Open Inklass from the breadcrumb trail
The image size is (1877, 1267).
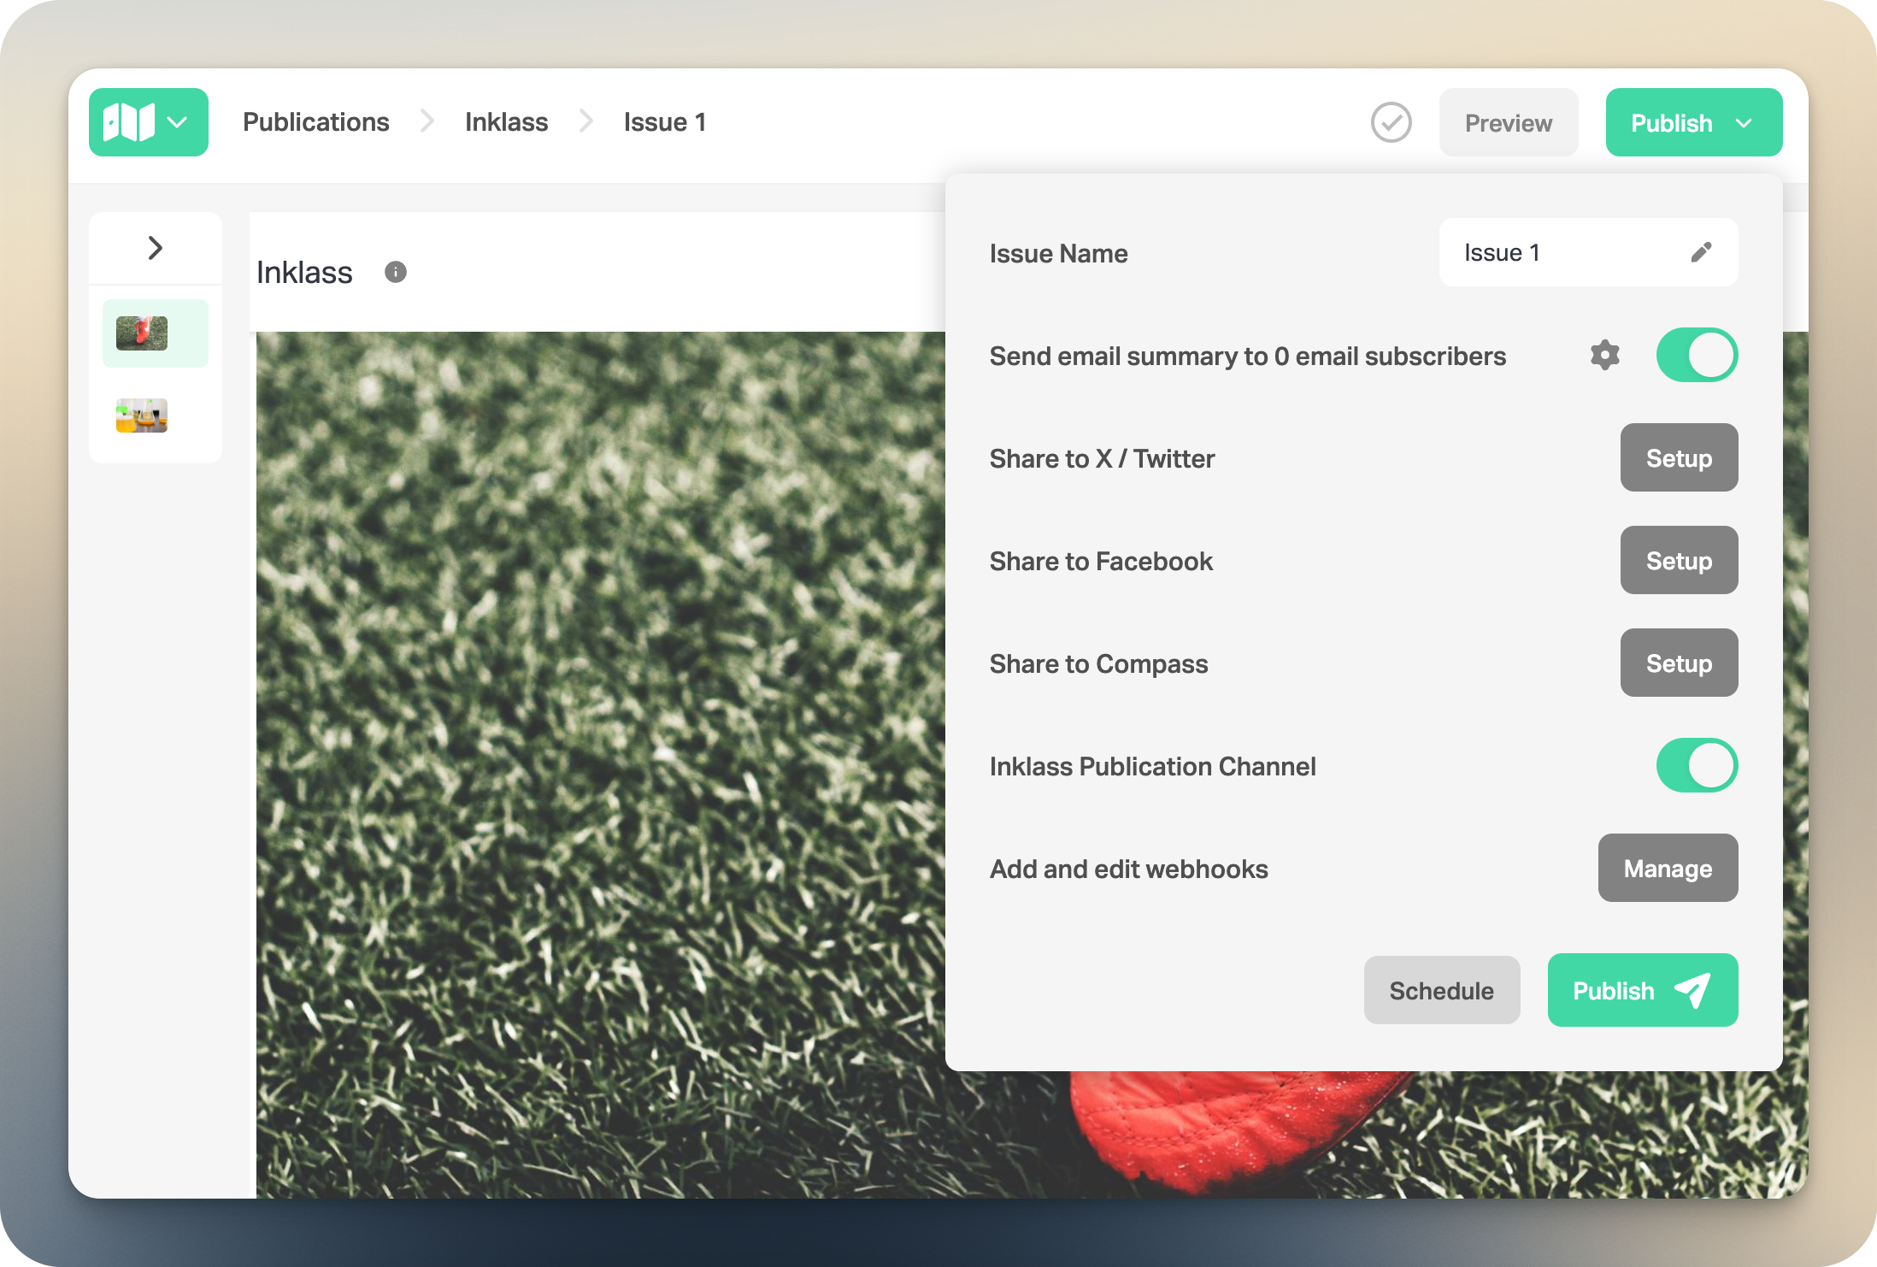click(x=506, y=121)
